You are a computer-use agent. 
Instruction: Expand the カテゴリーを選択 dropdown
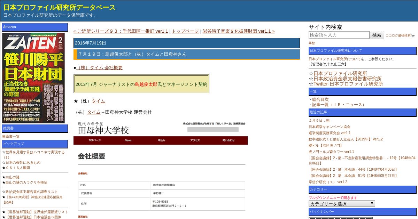[x=342, y=204]
